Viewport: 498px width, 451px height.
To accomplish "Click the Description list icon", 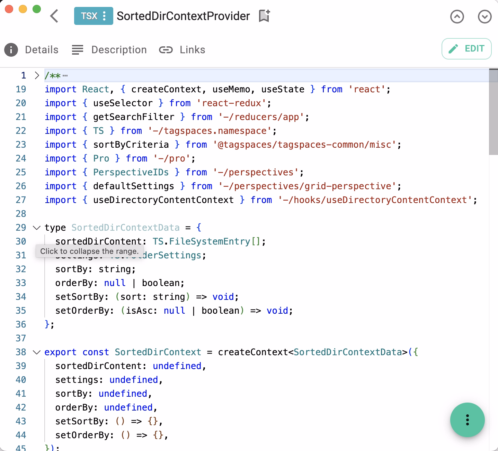I will (x=77, y=50).
